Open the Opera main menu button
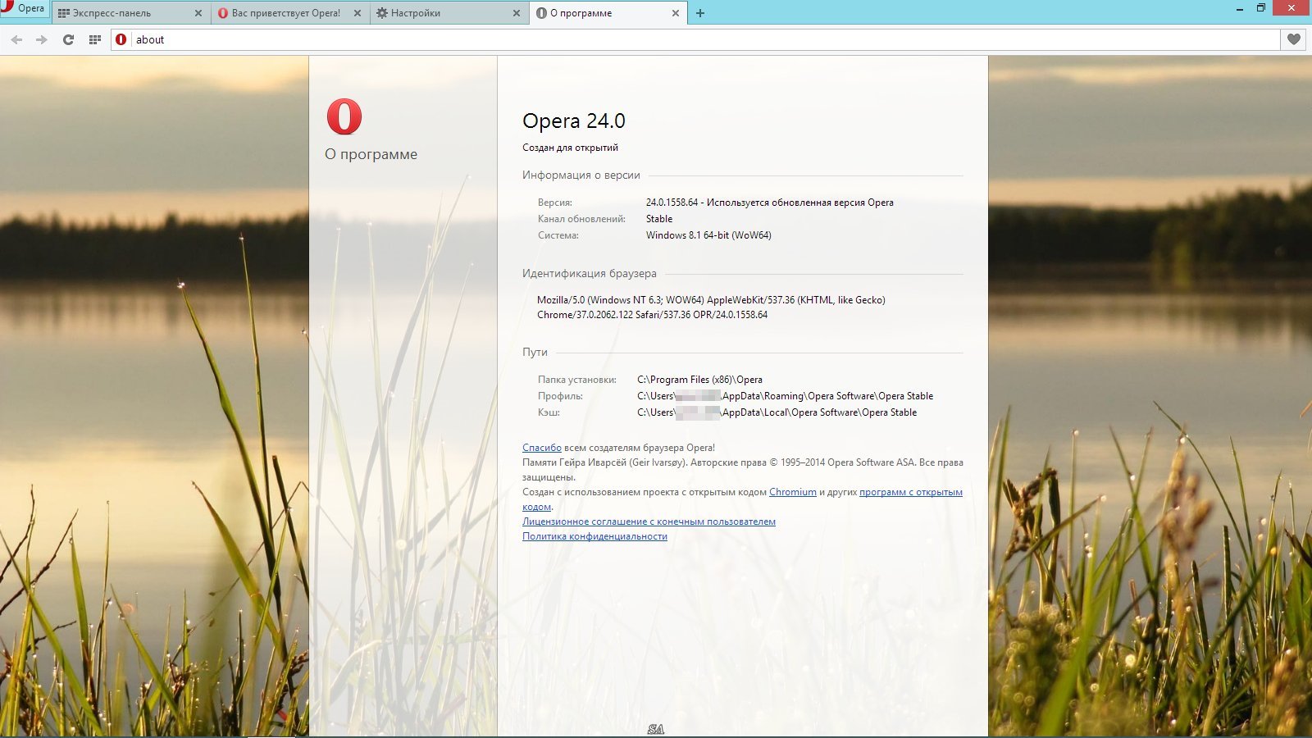The image size is (1312, 738). point(24,8)
